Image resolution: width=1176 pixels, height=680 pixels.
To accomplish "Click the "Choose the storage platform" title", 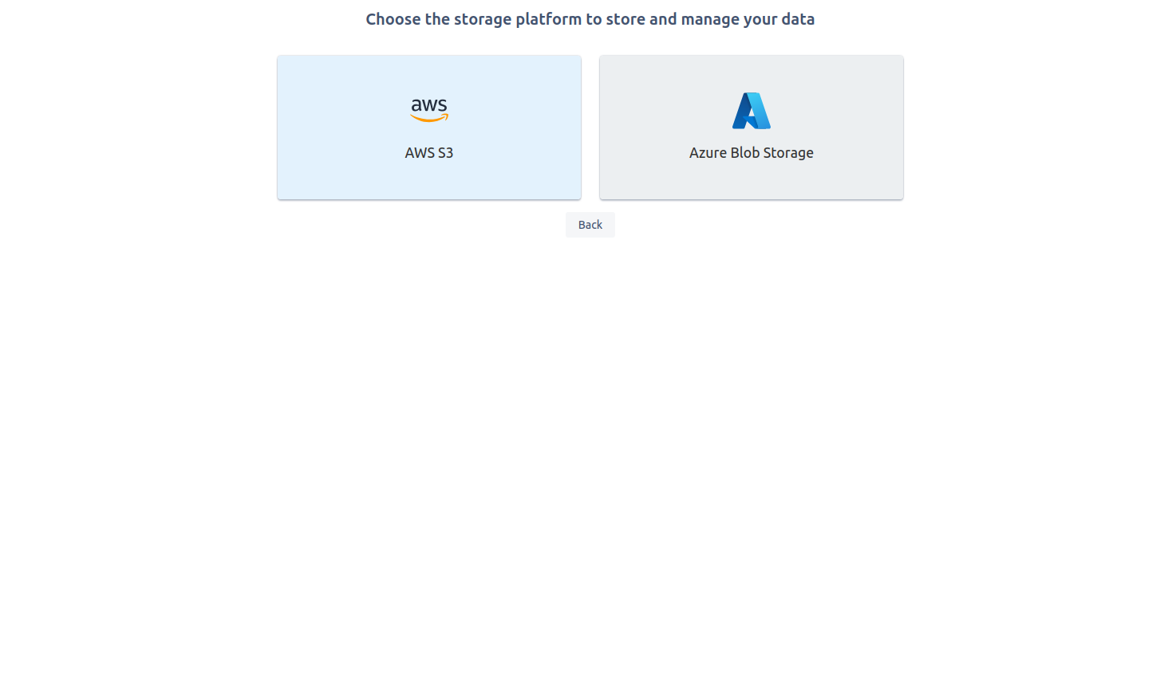I will (590, 19).
